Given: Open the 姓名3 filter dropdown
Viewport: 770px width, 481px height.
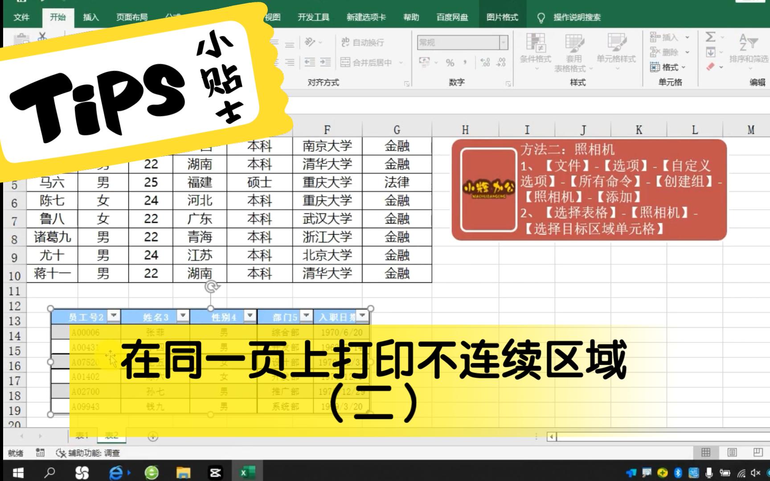Looking at the screenshot, I should pos(183,316).
